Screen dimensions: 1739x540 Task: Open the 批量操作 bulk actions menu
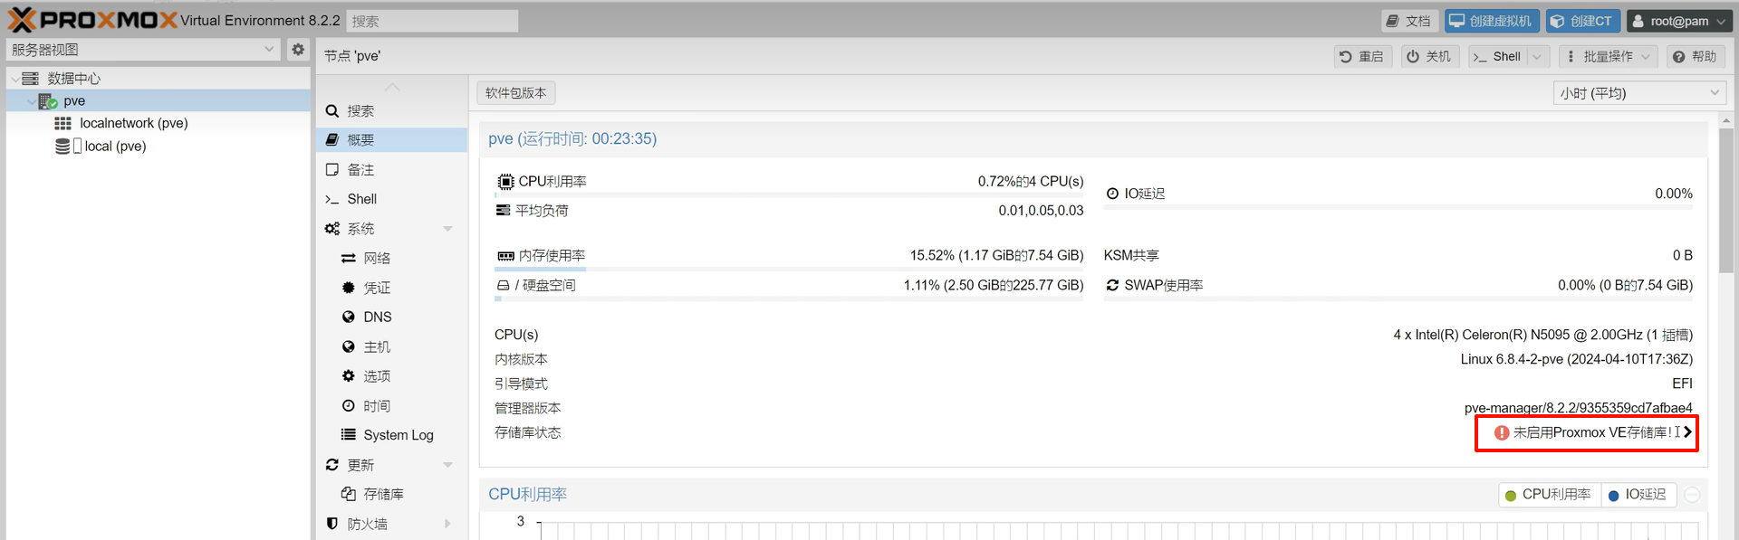[1609, 56]
